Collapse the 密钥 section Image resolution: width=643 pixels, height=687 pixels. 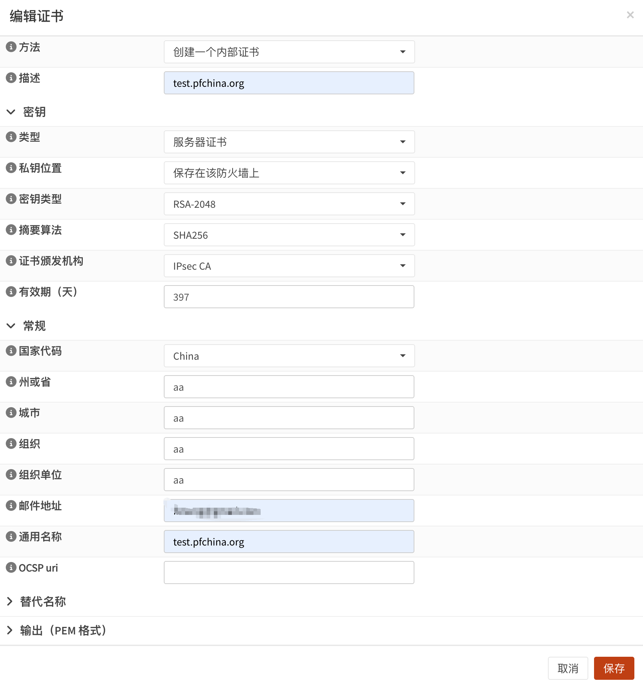pyautogui.click(x=11, y=112)
